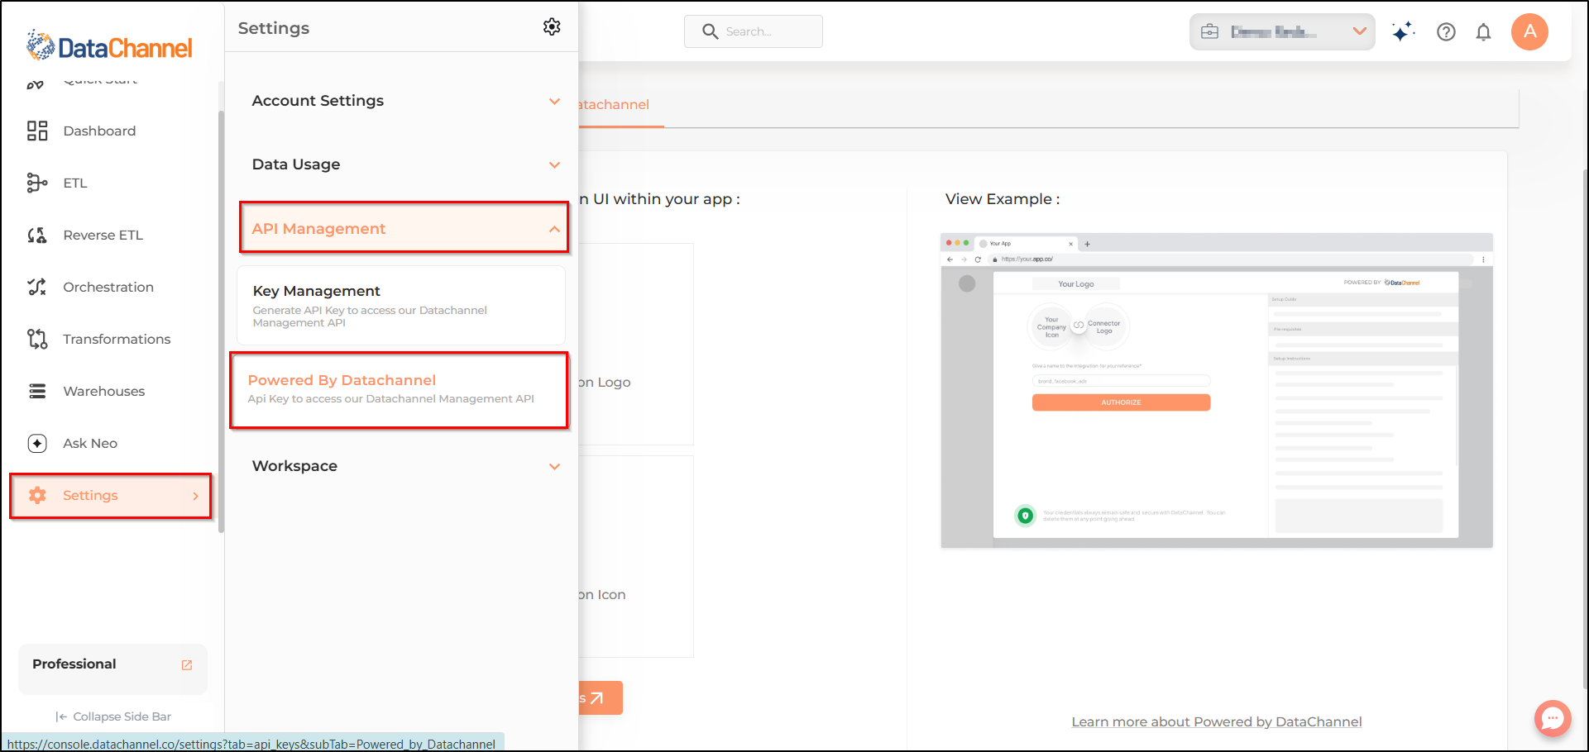Click the gear icon in Settings panel header
The height and width of the screenshot is (752, 1589).
coord(552,27)
